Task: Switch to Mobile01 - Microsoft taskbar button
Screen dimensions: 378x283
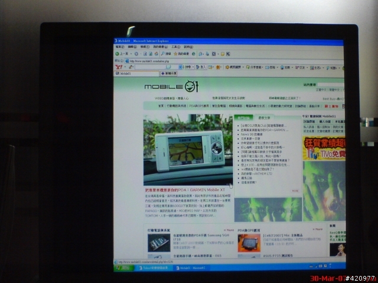Action: (190, 268)
